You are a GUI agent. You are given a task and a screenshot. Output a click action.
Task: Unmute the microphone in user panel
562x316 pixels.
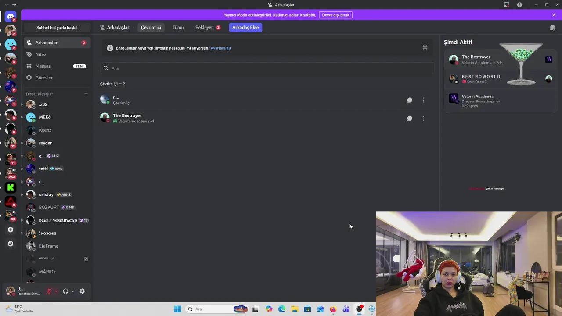[49, 291]
